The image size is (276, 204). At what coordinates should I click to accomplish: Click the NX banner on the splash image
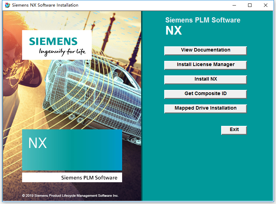coord(72,150)
